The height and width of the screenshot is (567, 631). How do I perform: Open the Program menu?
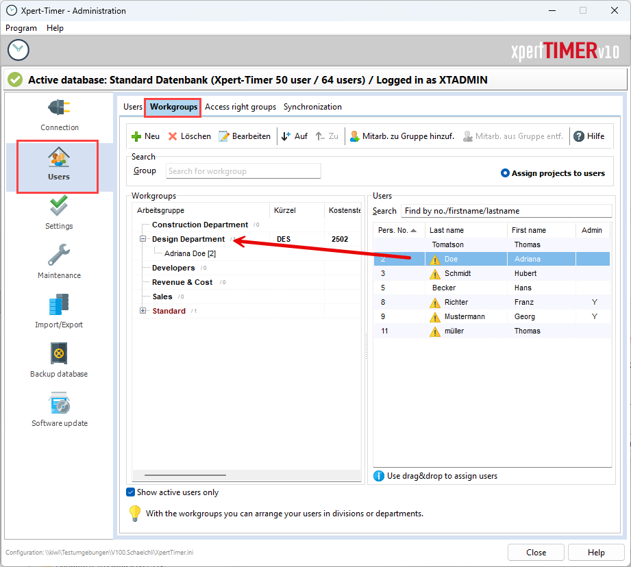(x=21, y=28)
